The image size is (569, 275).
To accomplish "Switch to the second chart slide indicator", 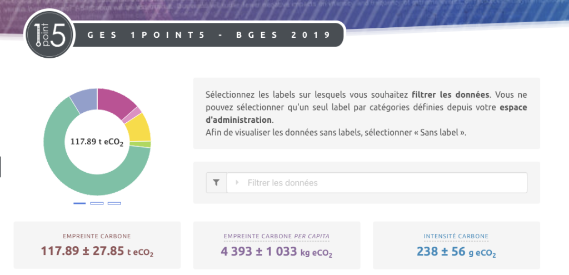I will click(x=97, y=203).
